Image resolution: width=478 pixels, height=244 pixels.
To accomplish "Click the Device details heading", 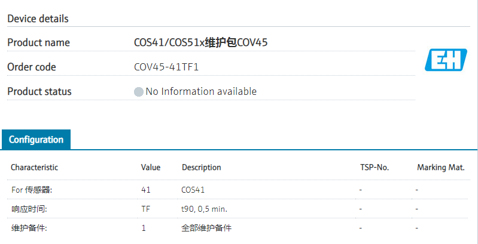I will point(38,18).
